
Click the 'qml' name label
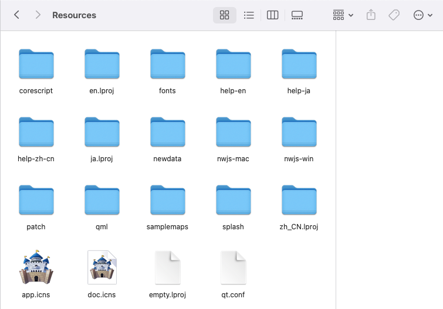[x=102, y=227]
